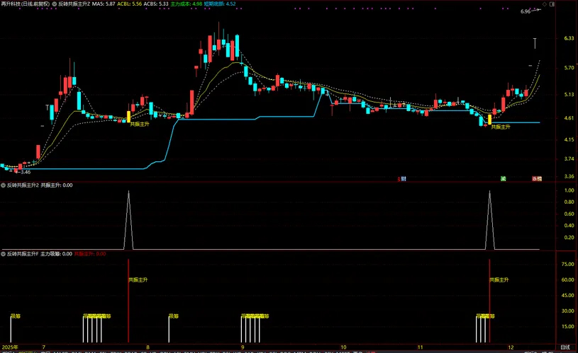
Task: Click the 1.00 value on middle panel axis
Action: tap(569, 190)
